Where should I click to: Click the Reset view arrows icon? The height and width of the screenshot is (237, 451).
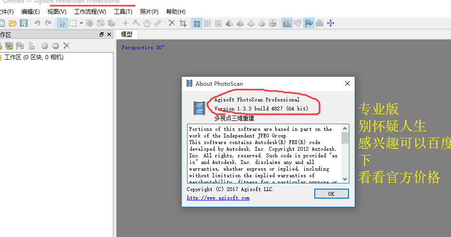pyautogui.click(x=331, y=23)
